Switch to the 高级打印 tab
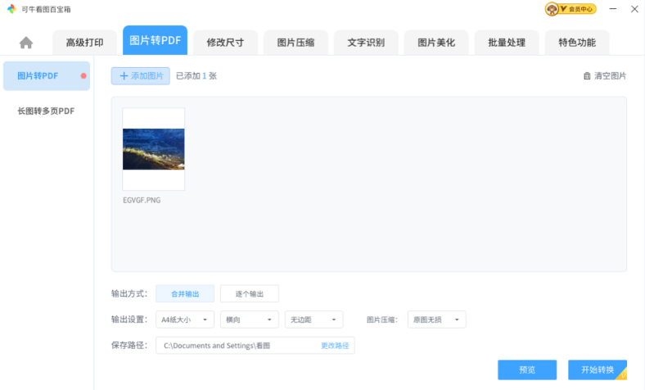 pyautogui.click(x=85, y=43)
